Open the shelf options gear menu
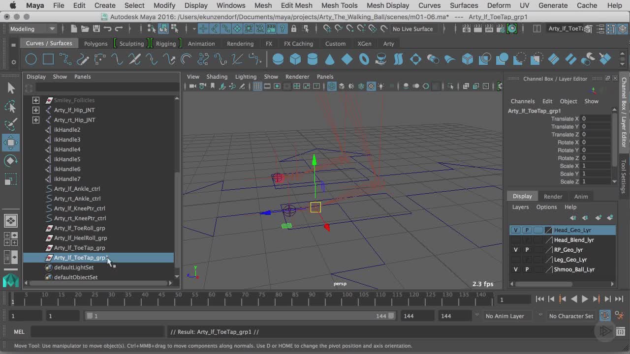Image resolution: width=630 pixels, height=354 pixels. tap(13, 62)
